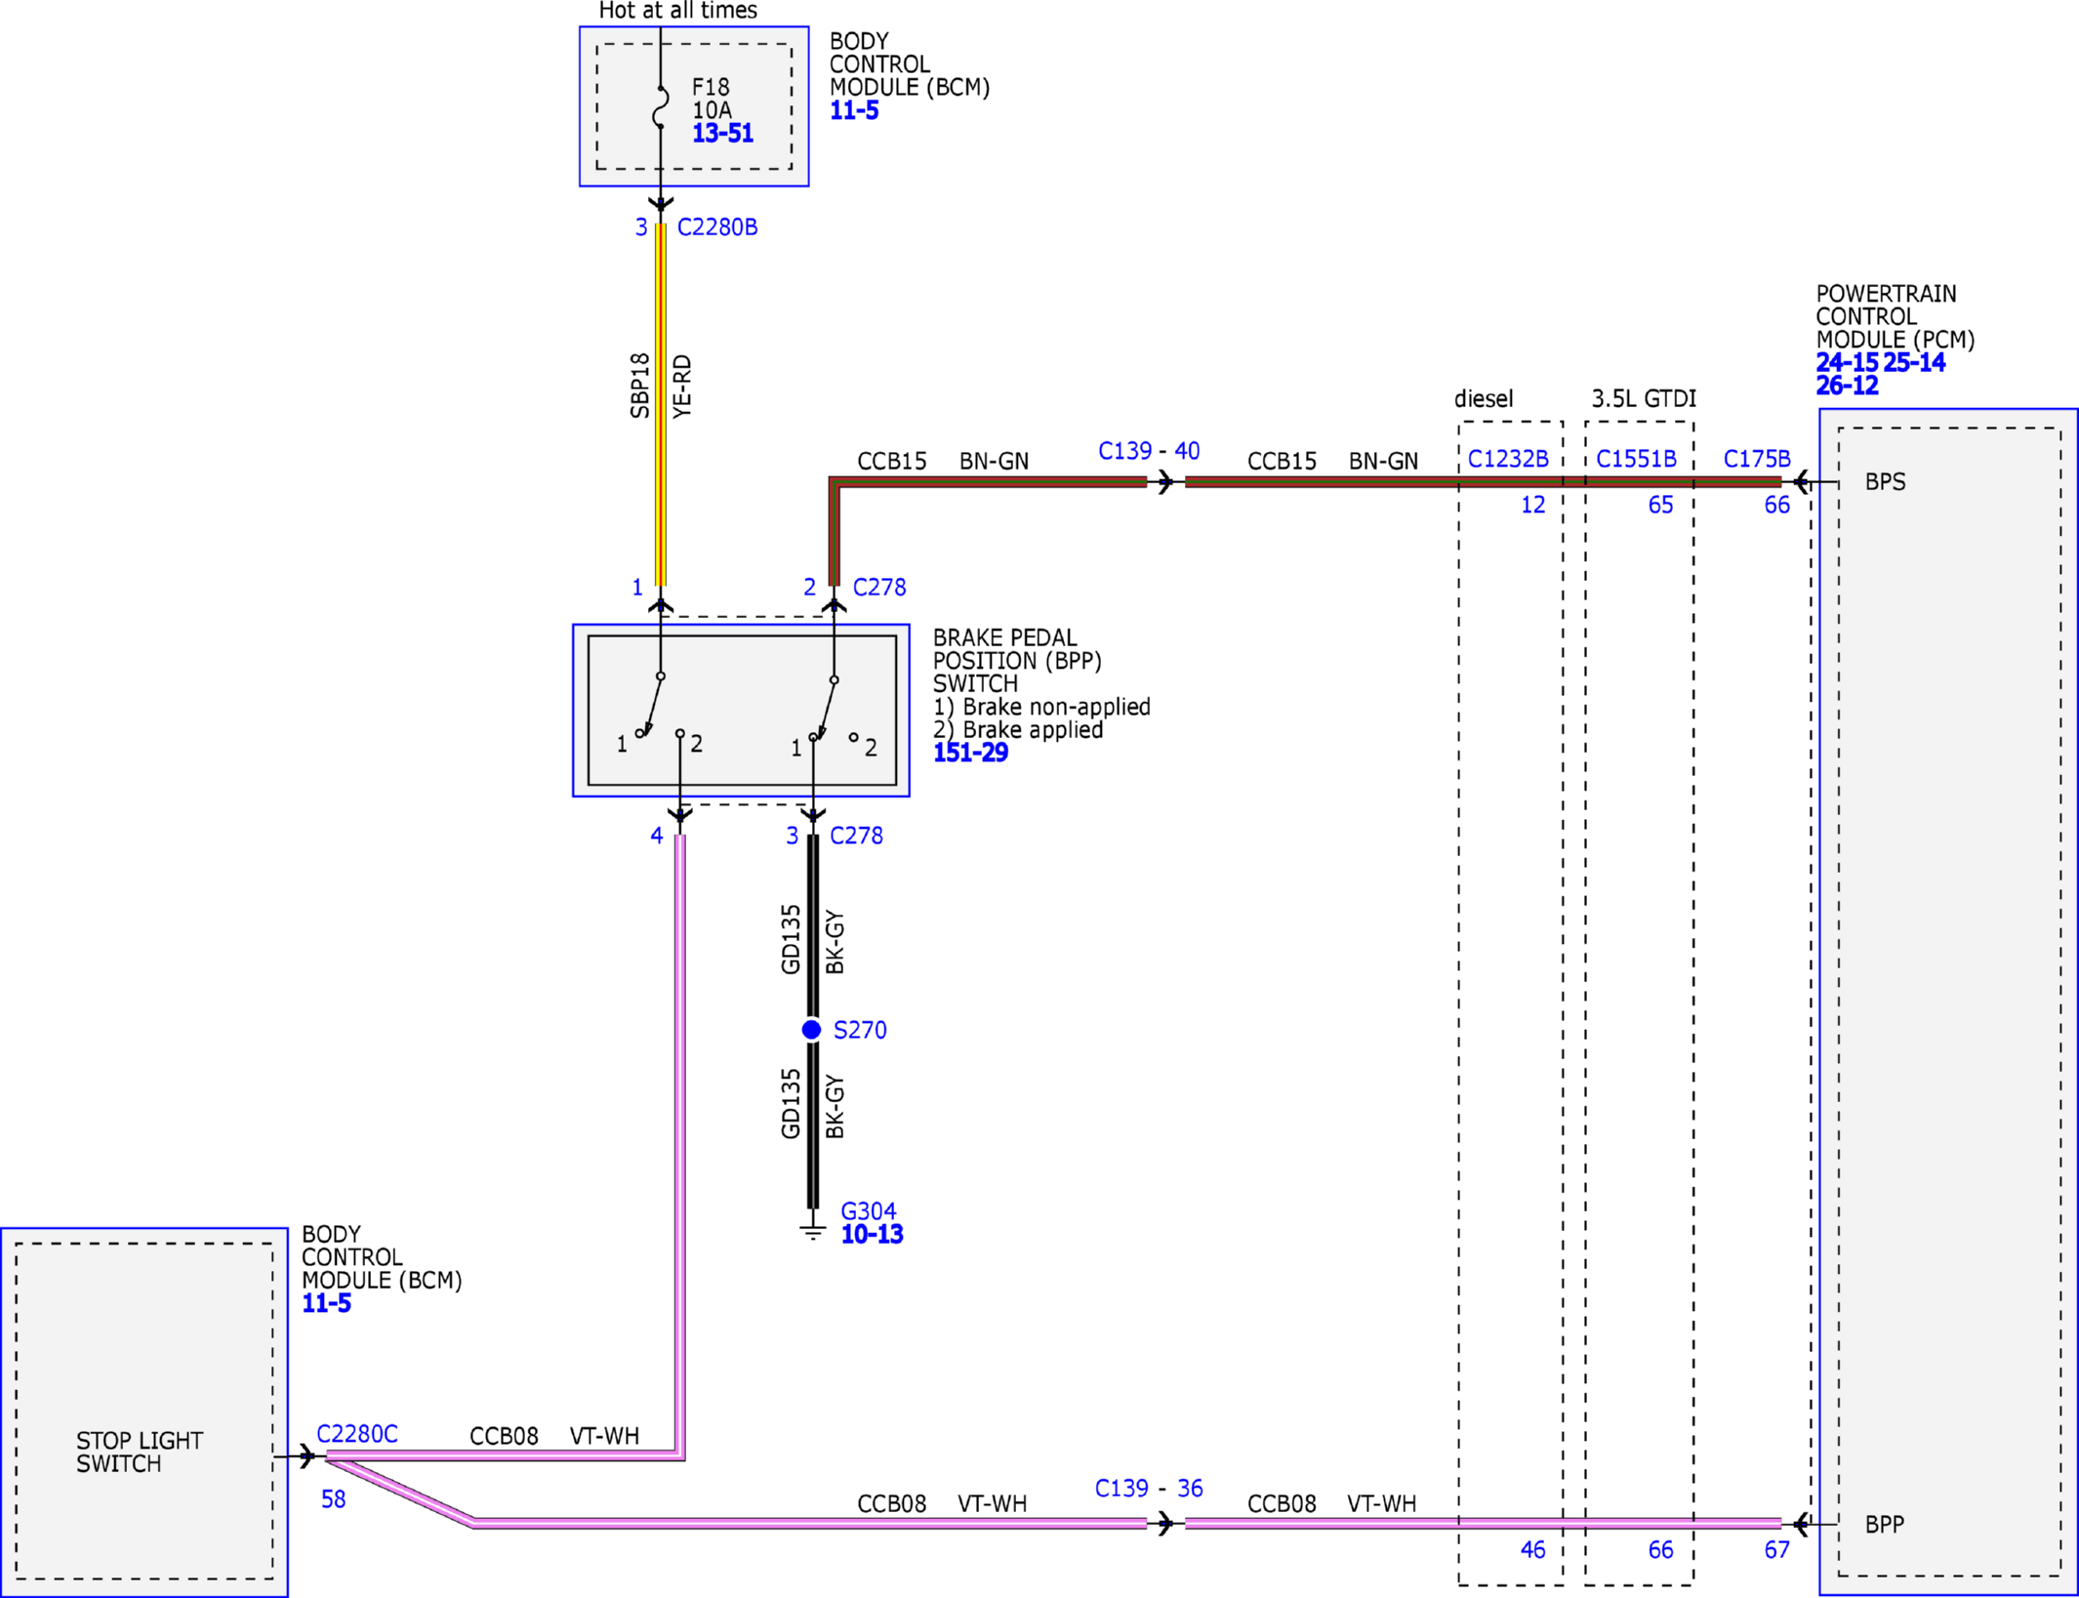
Task: Open the 25-14 PCM reference link
Action: point(1914,363)
